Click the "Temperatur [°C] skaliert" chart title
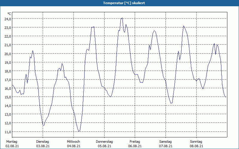This screenshot has height=149, width=239. point(119,3)
